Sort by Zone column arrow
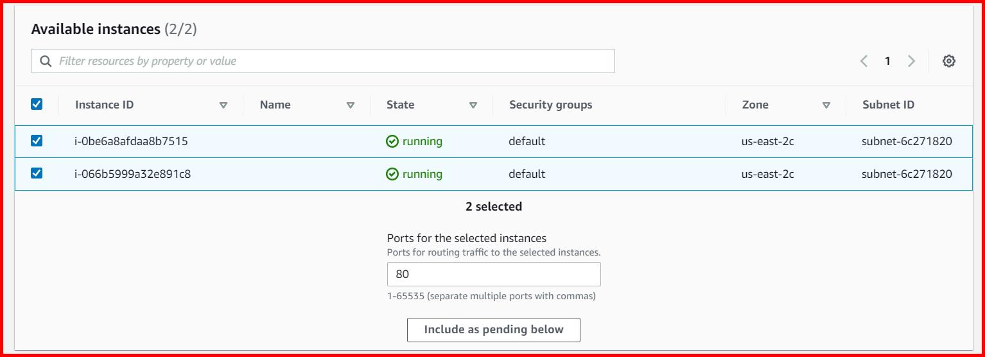 click(x=826, y=105)
